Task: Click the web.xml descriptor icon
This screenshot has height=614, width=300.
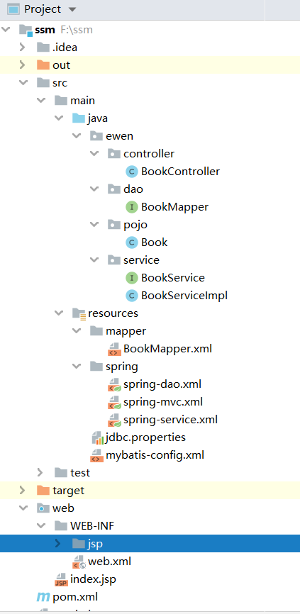Action: 79,562
